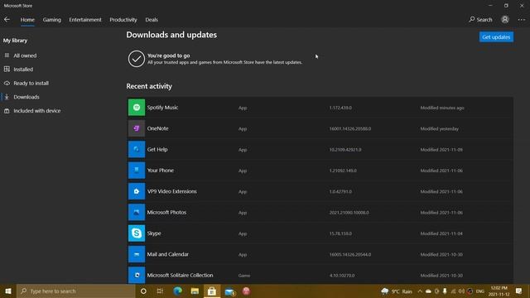Open the Notification center icon
This screenshot has height=298, width=530.
pos(519,291)
